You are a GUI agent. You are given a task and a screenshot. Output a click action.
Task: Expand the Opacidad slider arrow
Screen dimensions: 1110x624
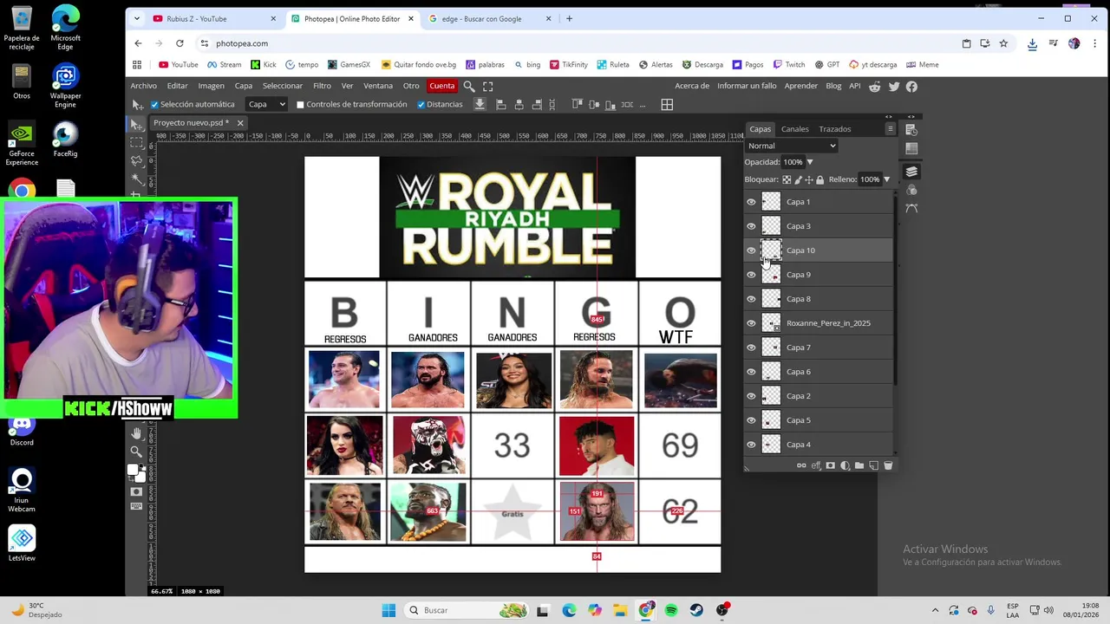[810, 162]
